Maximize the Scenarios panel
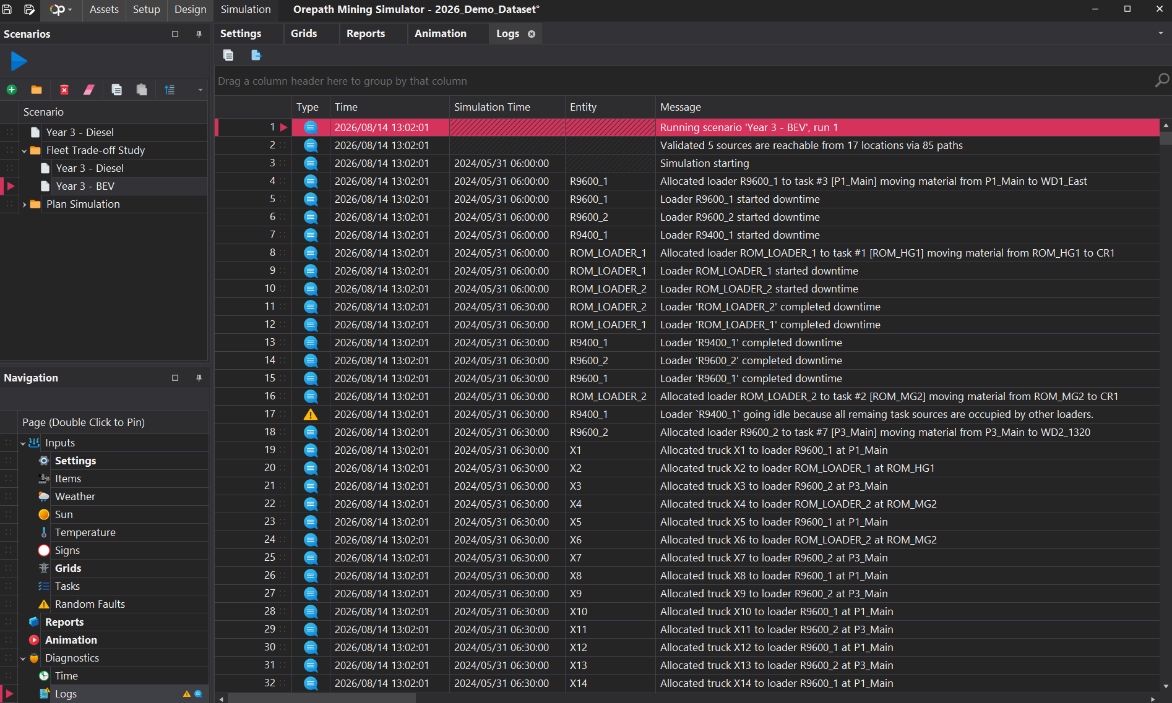Image resolution: width=1172 pixels, height=703 pixels. pyautogui.click(x=175, y=34)
